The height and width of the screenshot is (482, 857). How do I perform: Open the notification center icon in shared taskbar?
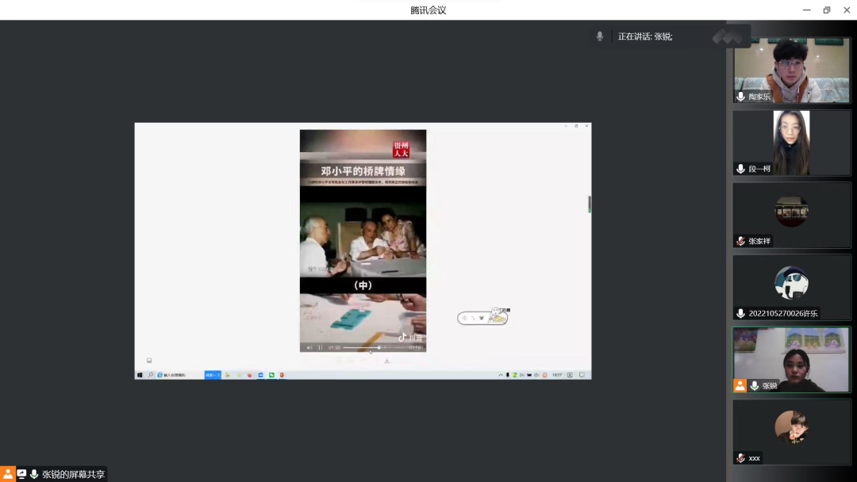pyautogui.click(x=582, y=375)
